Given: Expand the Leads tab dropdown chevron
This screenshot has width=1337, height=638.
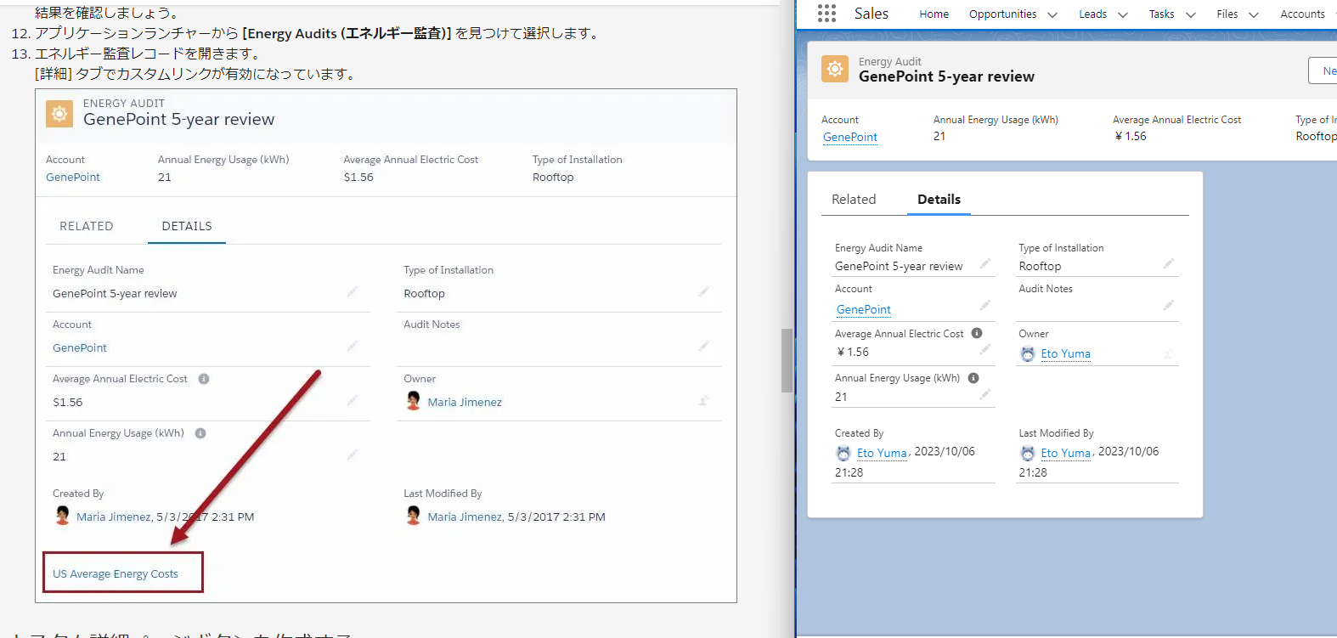Looking at the screenshot, I should [1123, 14].
